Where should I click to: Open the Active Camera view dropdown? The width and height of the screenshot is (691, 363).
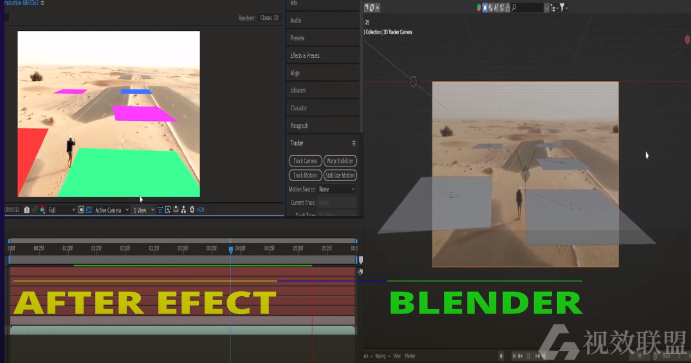pos(112,210)
